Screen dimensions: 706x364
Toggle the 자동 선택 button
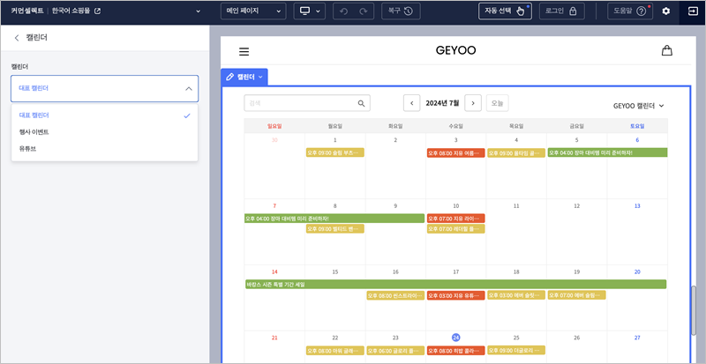tap(505, 11)
